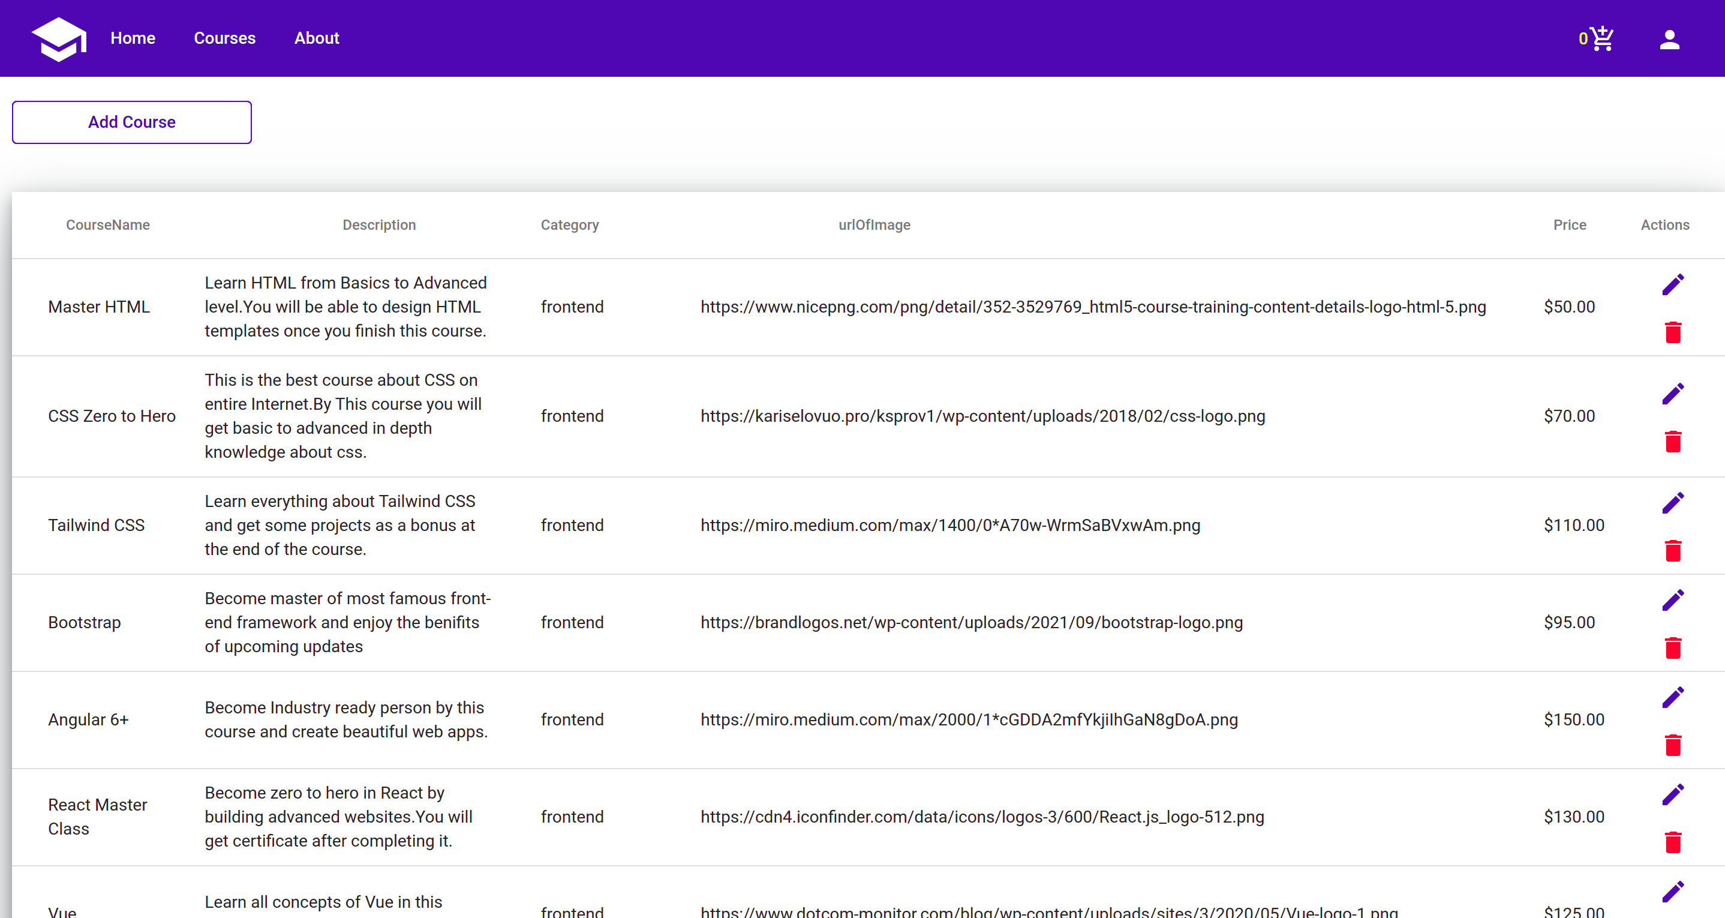Screen dimensions: 1725x918
Task: Click the Tailwind CSS image URL
Action: click(x=950, y=526)
